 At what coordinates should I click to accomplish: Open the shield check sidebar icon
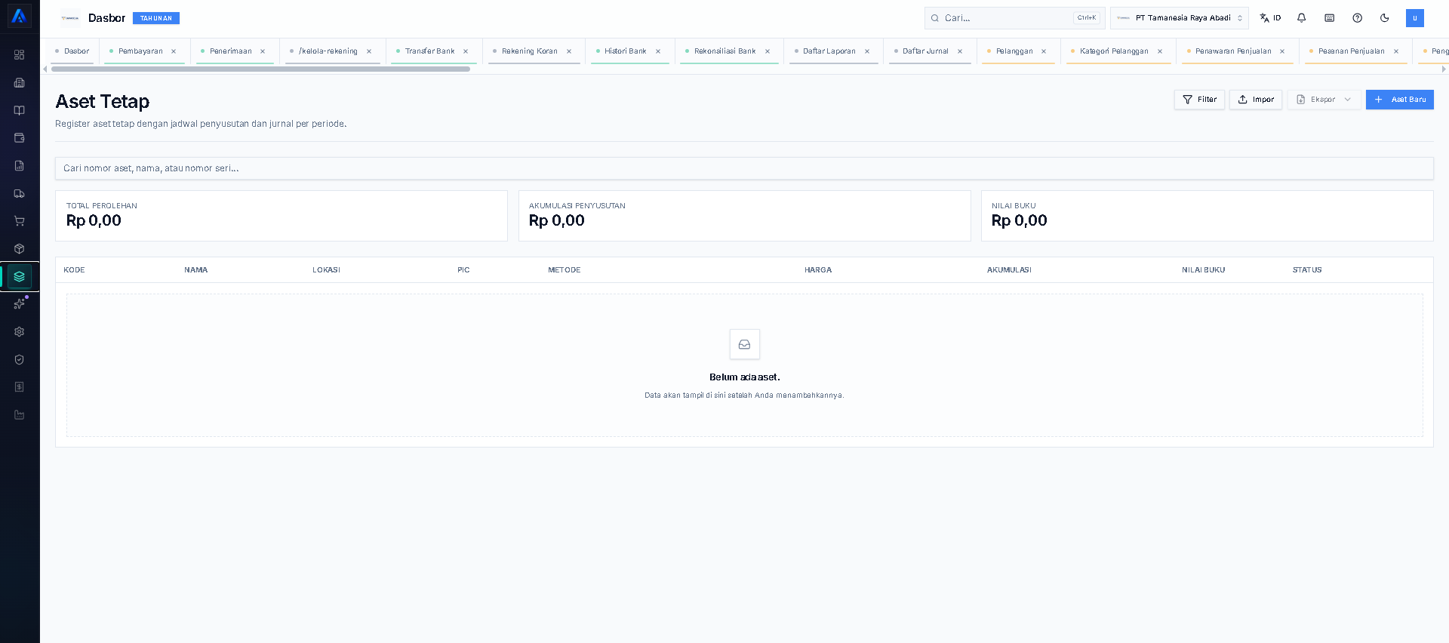click(20, 360)
